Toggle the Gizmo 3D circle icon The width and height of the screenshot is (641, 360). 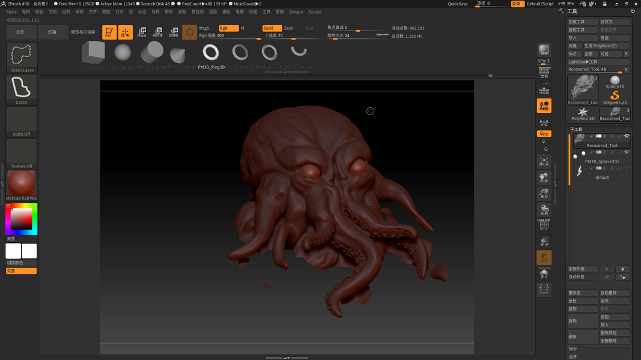click(189, 32)
